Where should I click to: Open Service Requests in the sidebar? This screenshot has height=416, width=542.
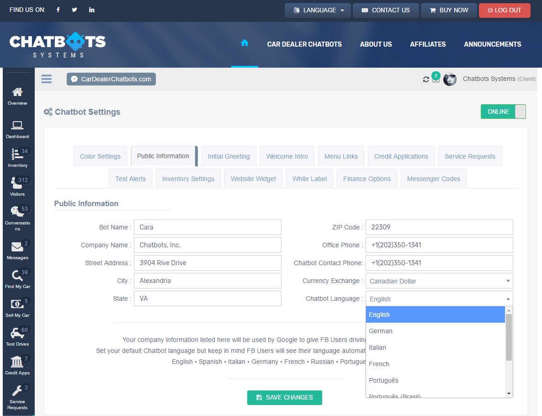[x=17, y=397]
